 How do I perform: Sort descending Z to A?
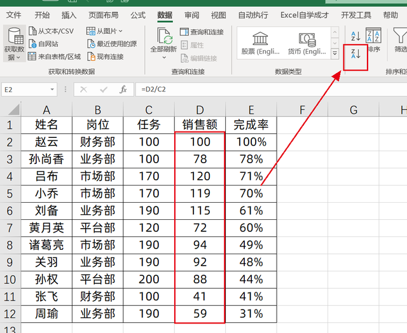coord(355,53)
